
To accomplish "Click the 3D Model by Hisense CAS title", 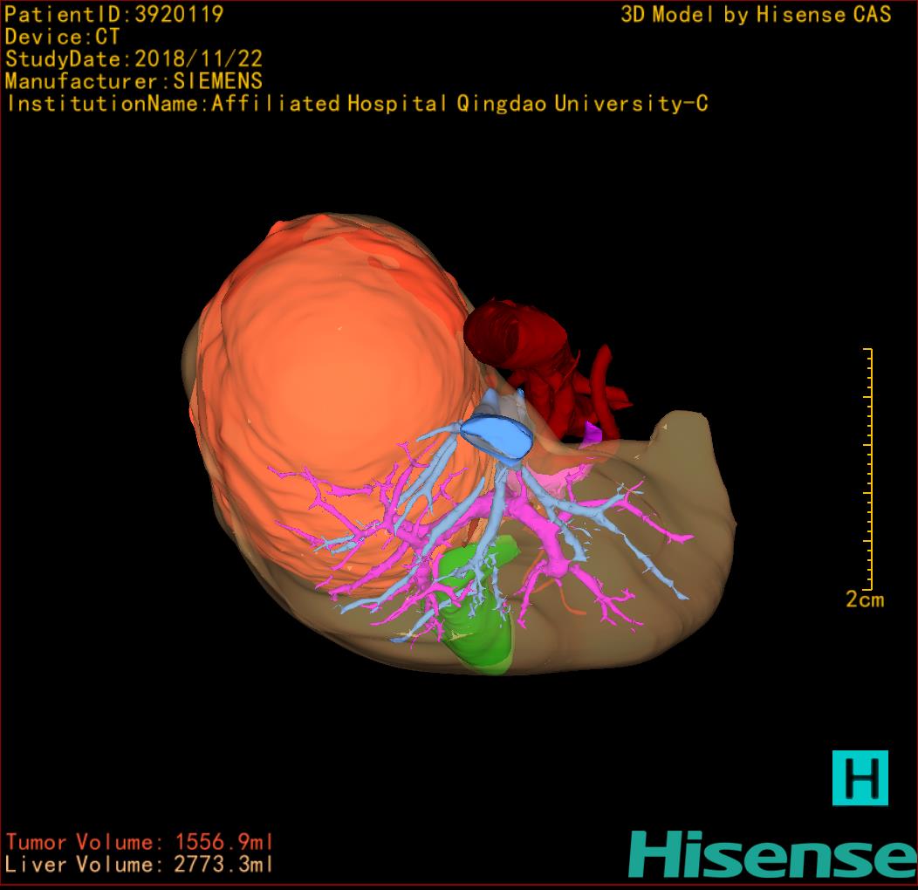I will tap(756, 15).
